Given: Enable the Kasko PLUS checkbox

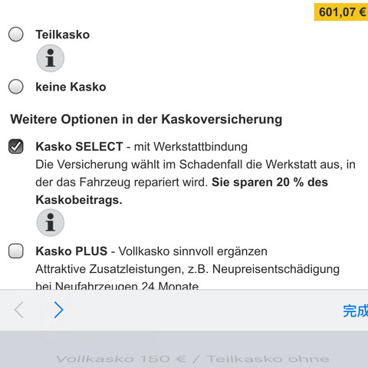Looking at the screenshot, I should (16, 251).
